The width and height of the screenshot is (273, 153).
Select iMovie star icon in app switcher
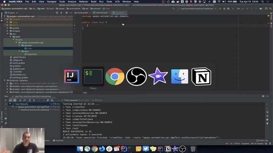pos(158,76)
